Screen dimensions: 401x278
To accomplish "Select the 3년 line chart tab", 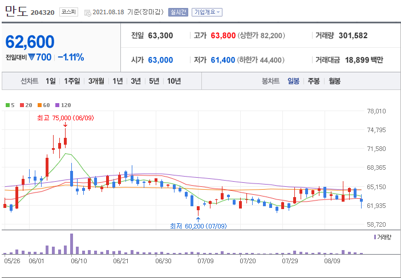I will click(136, 81).
